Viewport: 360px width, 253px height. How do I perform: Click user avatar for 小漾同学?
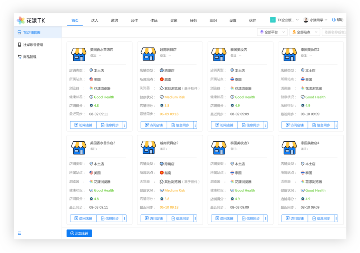point(306,20)
